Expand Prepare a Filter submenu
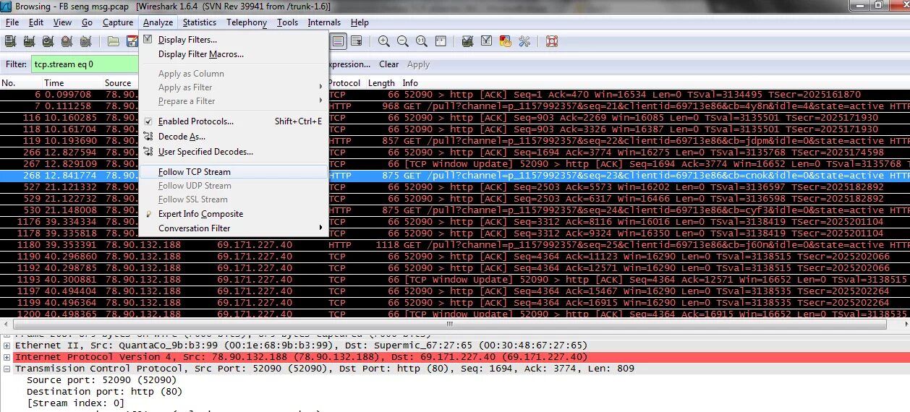This screenshot has width=910, height=412. [x=234, y=101]
